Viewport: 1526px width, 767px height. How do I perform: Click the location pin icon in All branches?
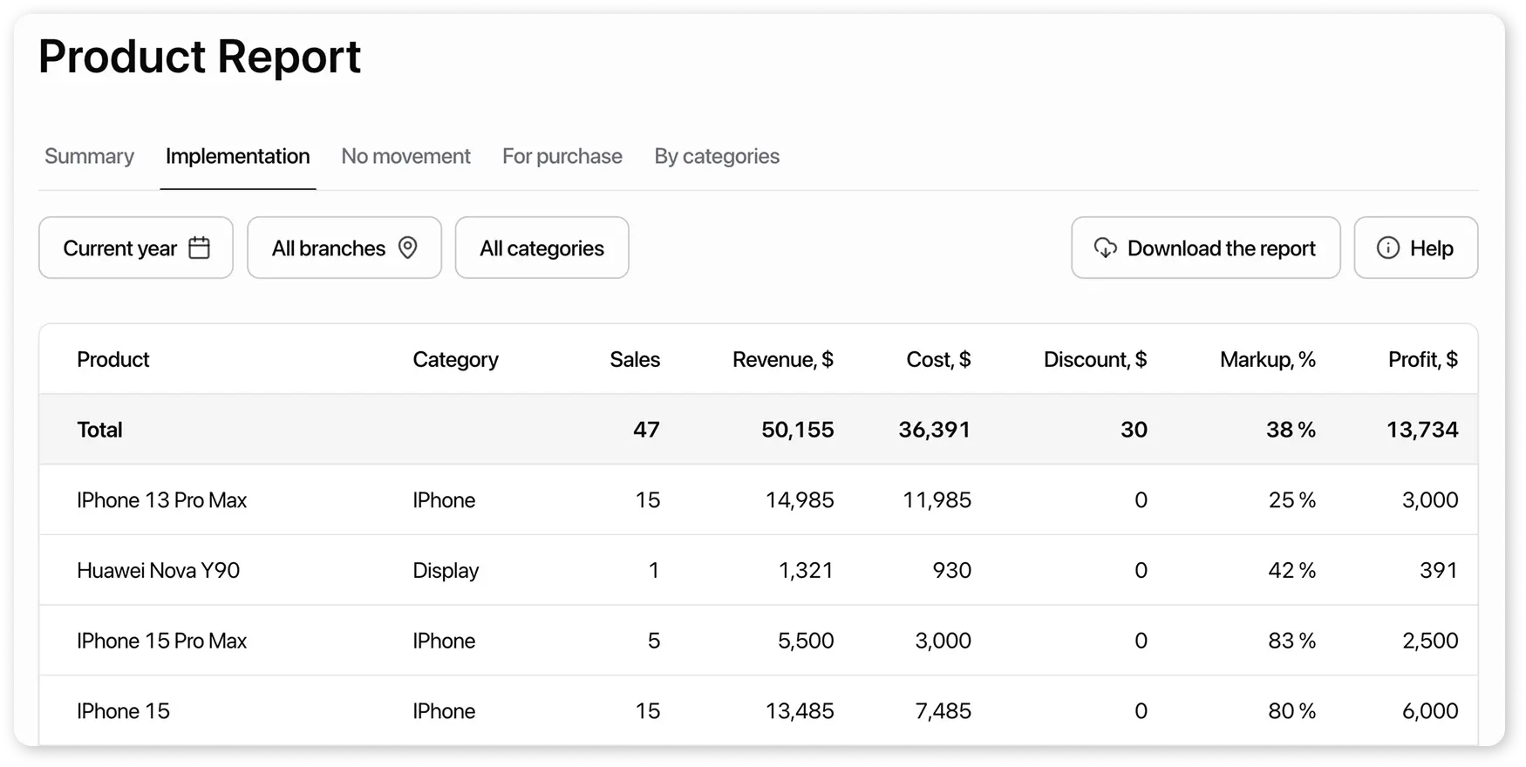coord(407,248)
